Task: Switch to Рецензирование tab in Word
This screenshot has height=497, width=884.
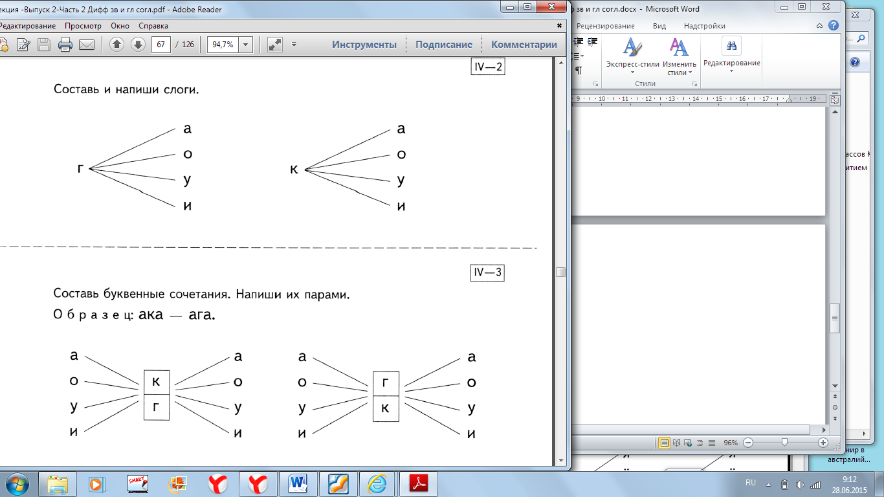Action: pyautogui.click(x=605, y=26)
